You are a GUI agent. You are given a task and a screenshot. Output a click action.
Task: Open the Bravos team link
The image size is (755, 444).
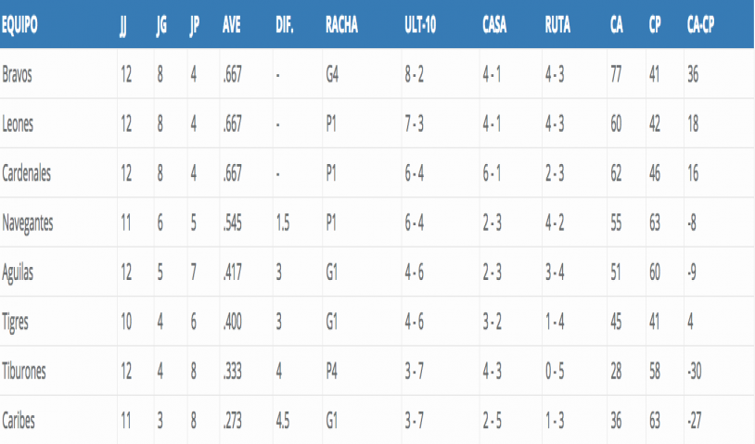pos(18,75)
